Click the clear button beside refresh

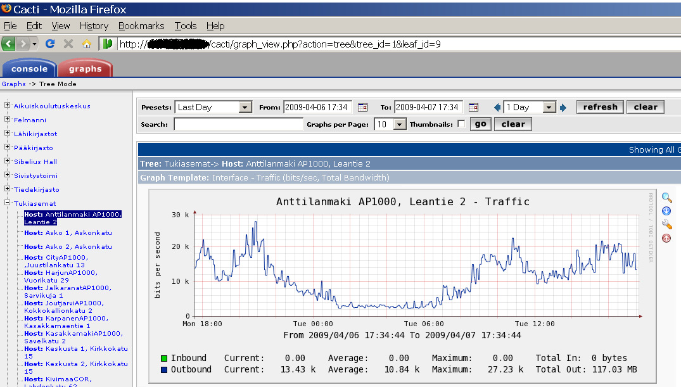pos(646,107)
